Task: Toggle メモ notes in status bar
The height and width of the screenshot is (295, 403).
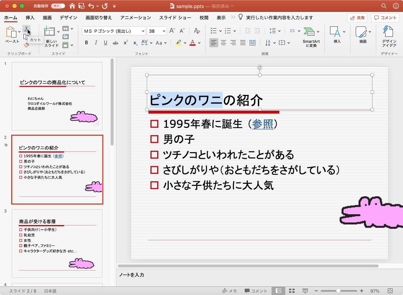Action: tap(229, 291)
